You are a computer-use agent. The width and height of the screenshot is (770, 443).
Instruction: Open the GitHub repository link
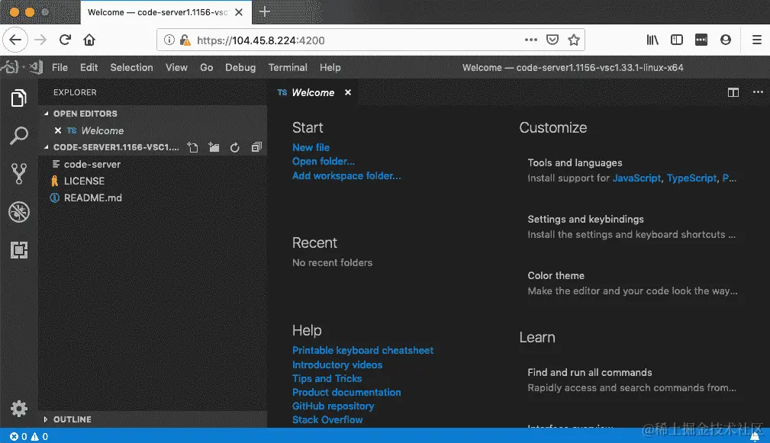(333, 406)
